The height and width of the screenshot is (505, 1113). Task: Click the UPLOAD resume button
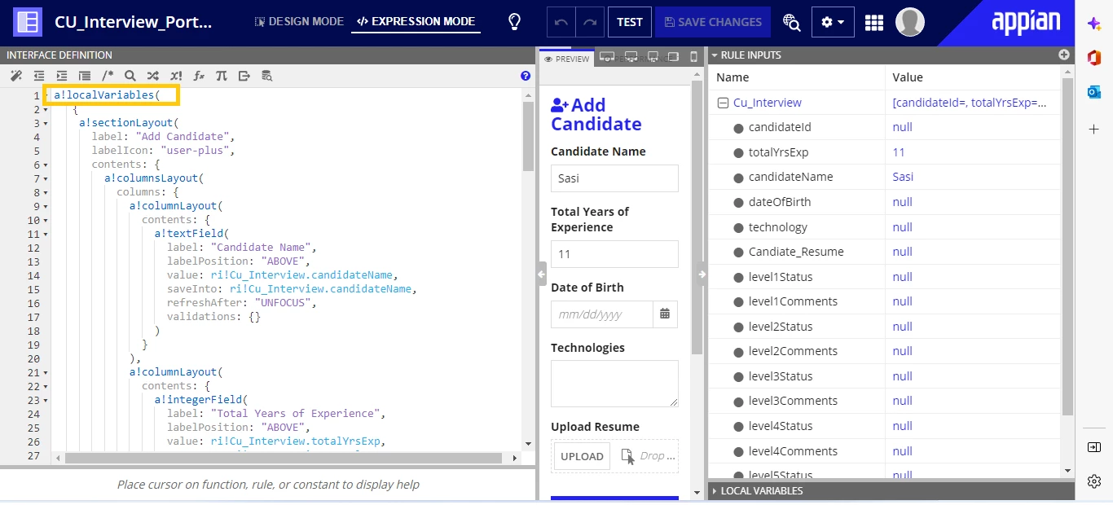[x=582, y=456]
